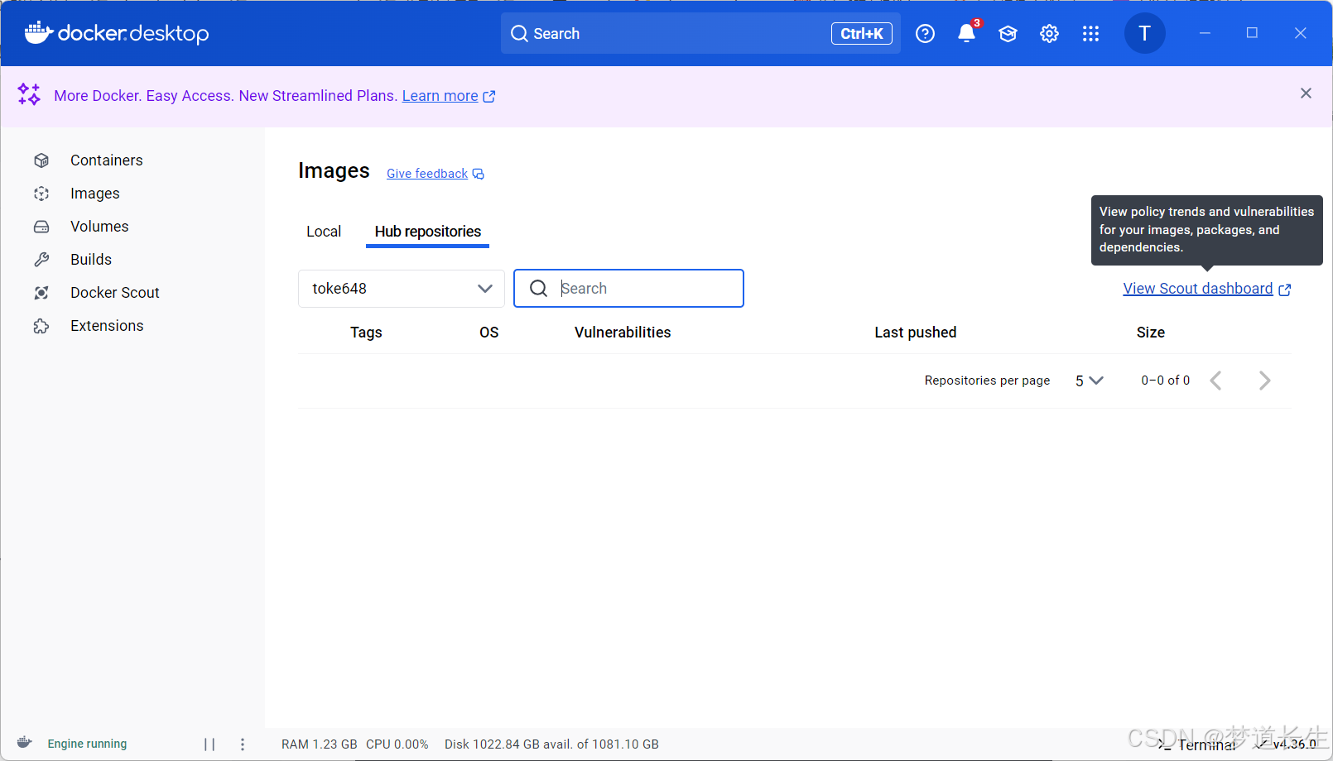Open engine options three-dot menu
Screen dimensions: 1333x761
243,744
